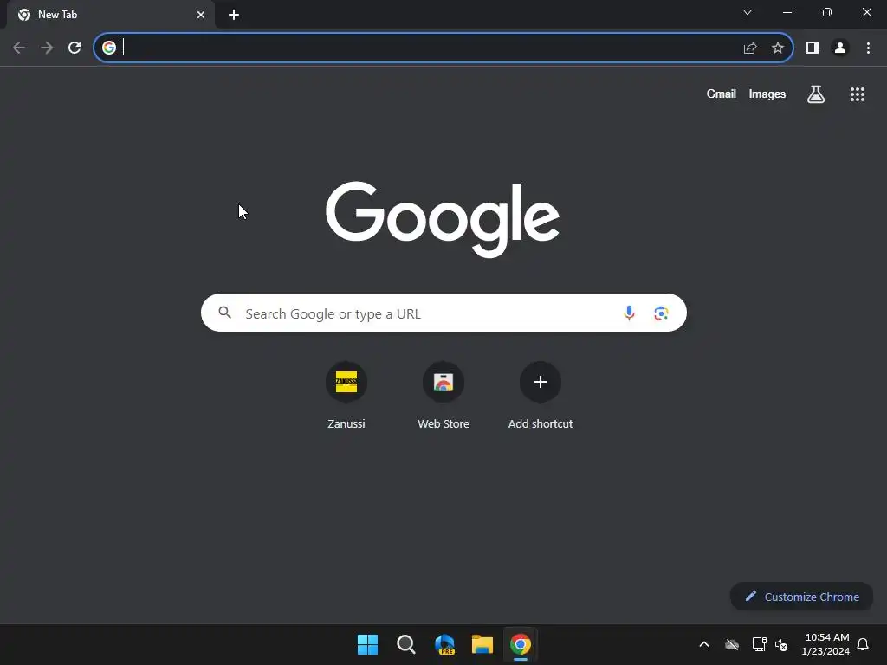The height and width of the screenshot is (665, 887).
Task: Open the Images link
Action: coord(767,94)
